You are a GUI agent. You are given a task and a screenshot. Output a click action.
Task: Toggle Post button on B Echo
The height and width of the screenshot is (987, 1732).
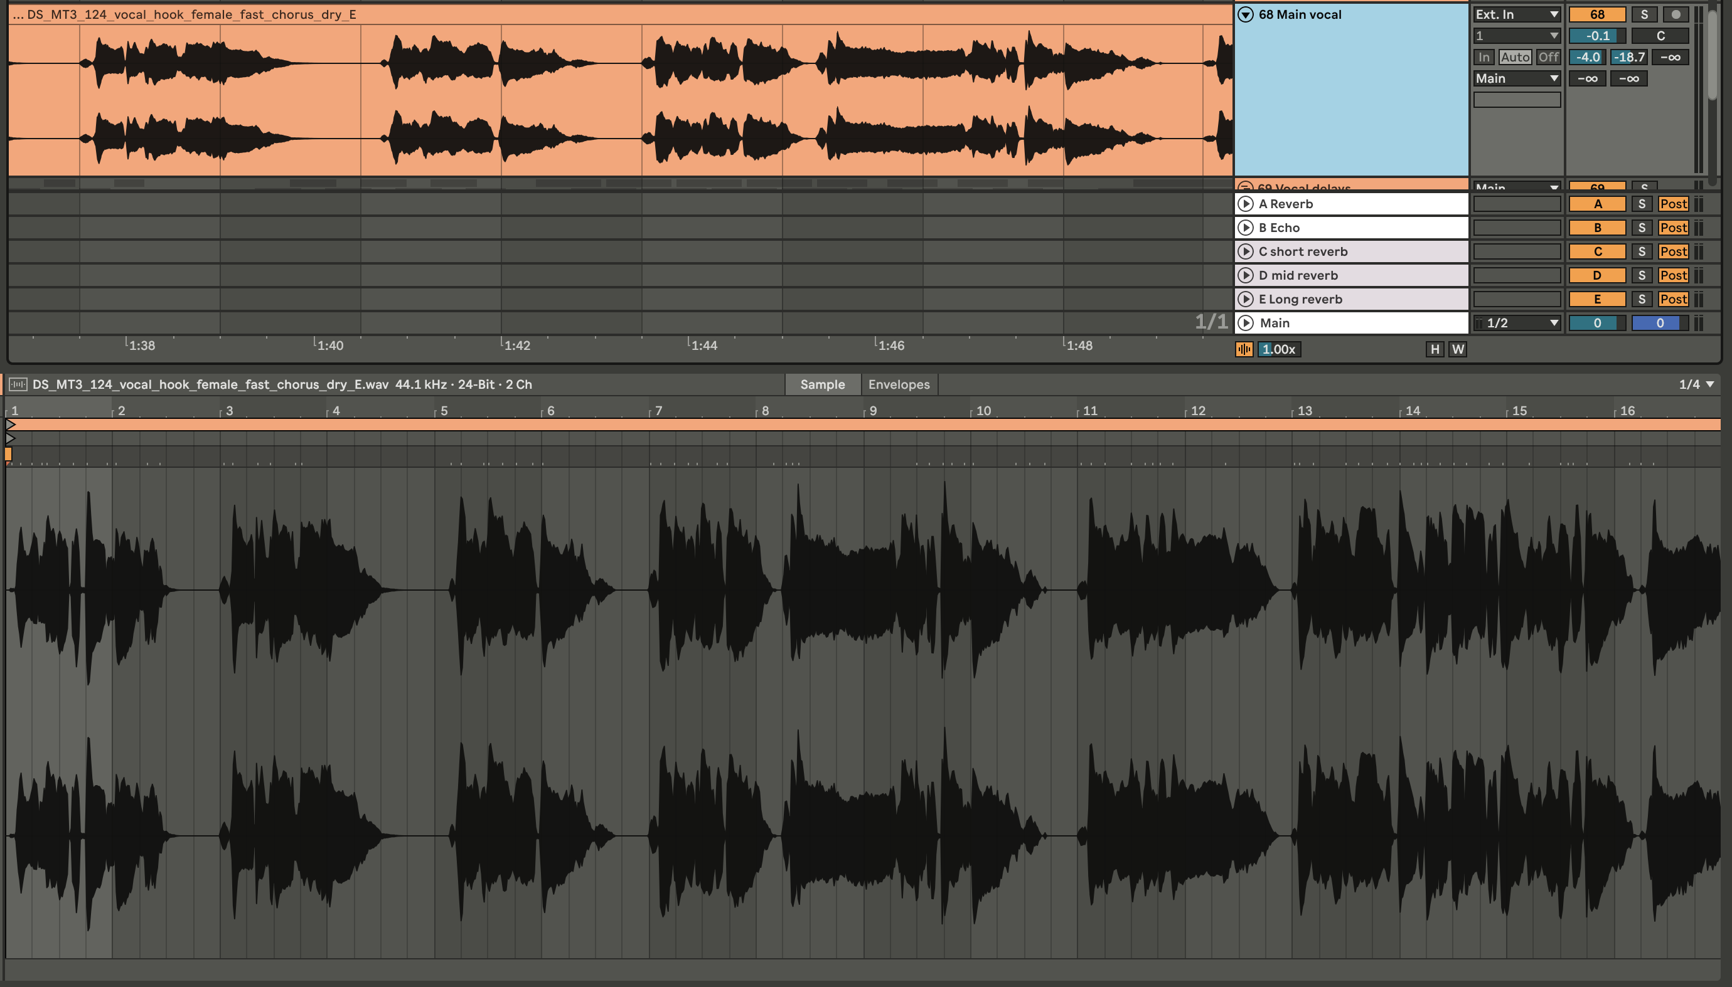(1673, 228)
